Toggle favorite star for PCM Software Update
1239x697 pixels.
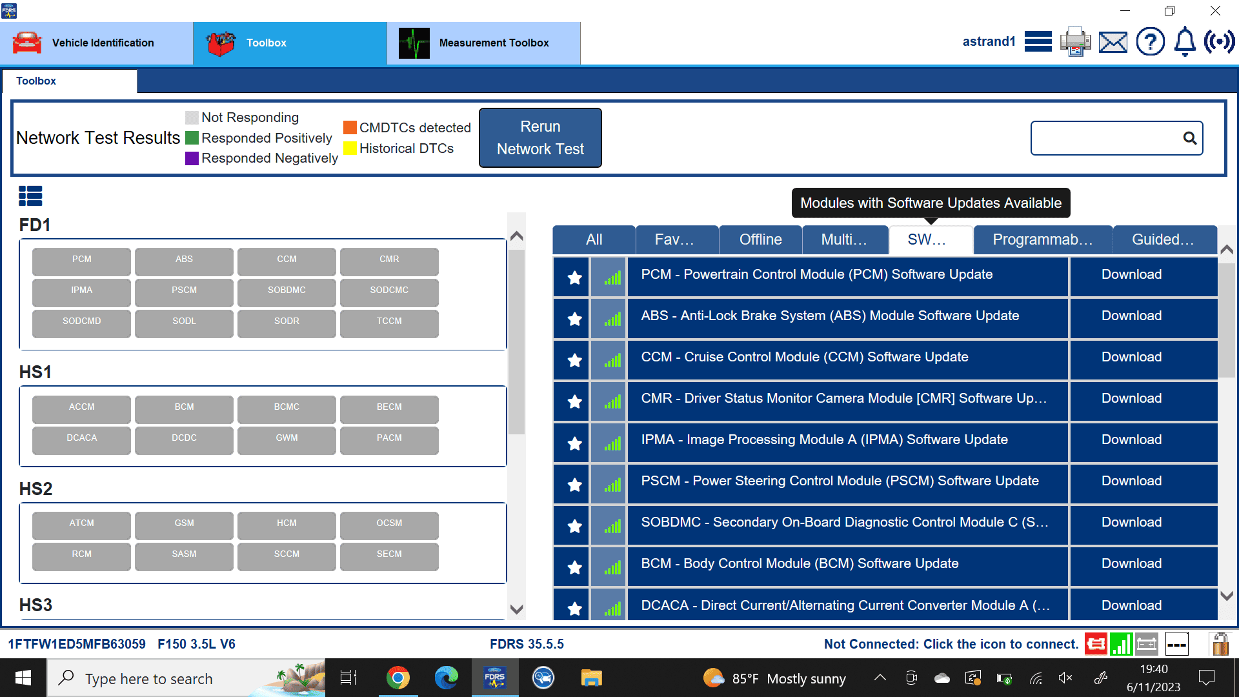coord(574,278)
